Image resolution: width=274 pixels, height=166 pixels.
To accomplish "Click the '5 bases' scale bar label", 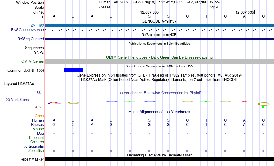I will 104,7.
